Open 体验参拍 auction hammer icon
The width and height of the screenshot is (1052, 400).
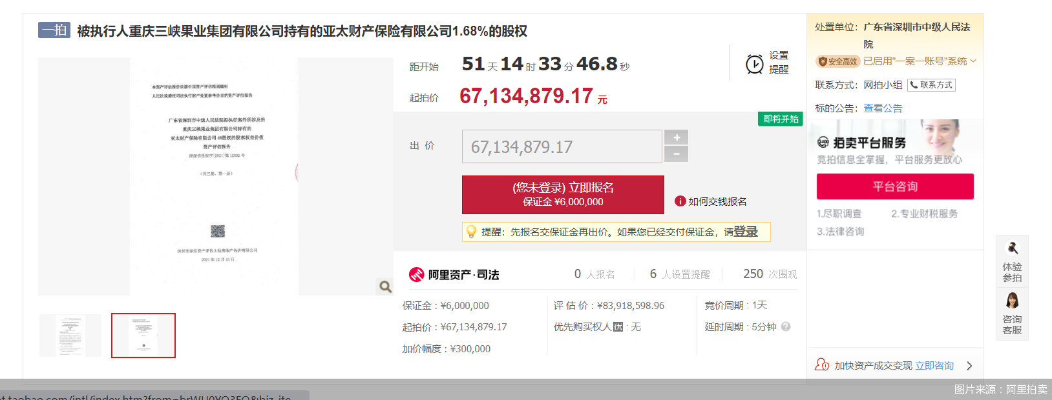tap(1012, 248)
